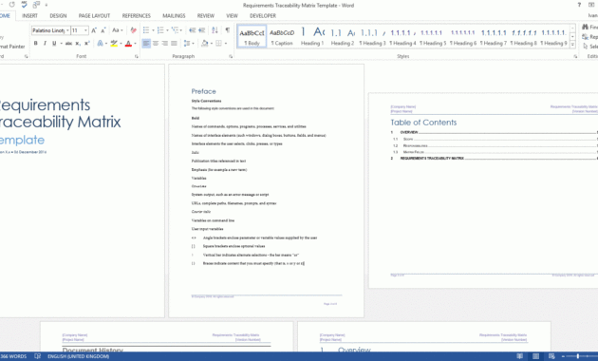
Task: Apply multilevel list formatting
Action: [x=175, y=30]
